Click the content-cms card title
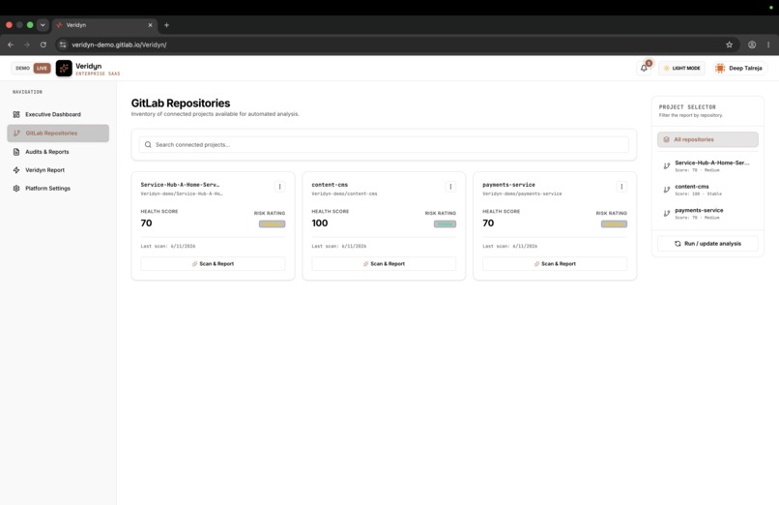The image size is (779, 505). tap(330, 185)
